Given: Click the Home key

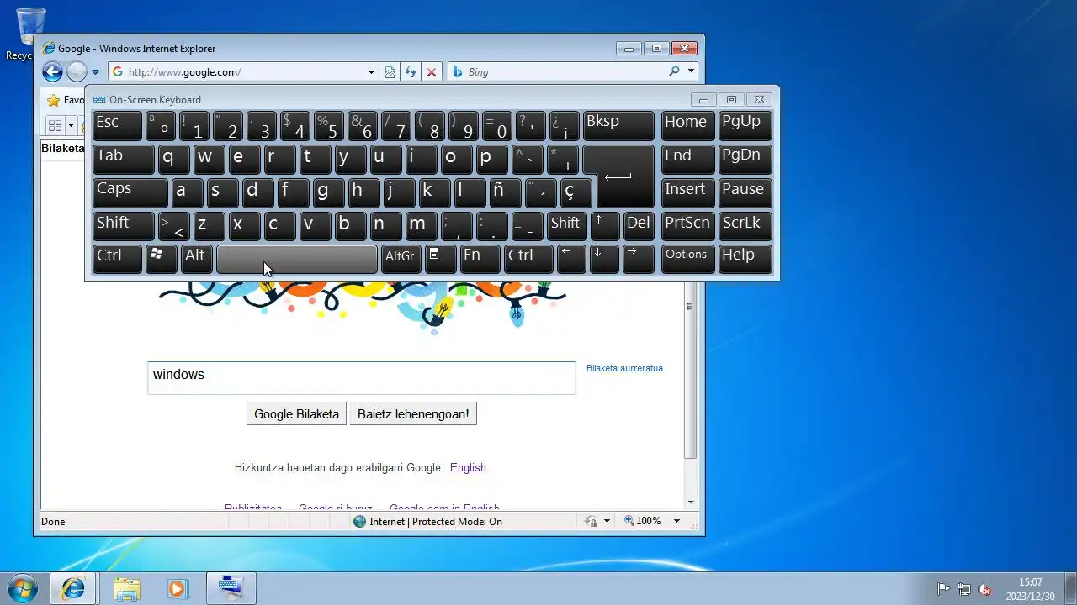Looking at the screenshot, I should [x=687, y=125].
